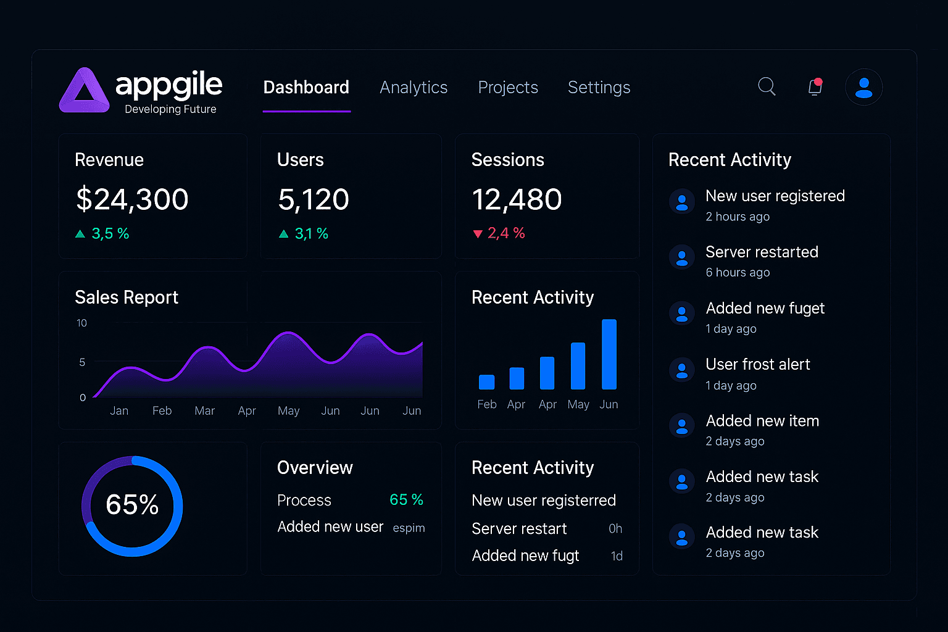
Task: Click the avatar beside 'Server restarted'
Action: (x=681, y=257)
